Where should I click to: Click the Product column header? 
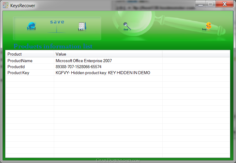tap(29, 54)
